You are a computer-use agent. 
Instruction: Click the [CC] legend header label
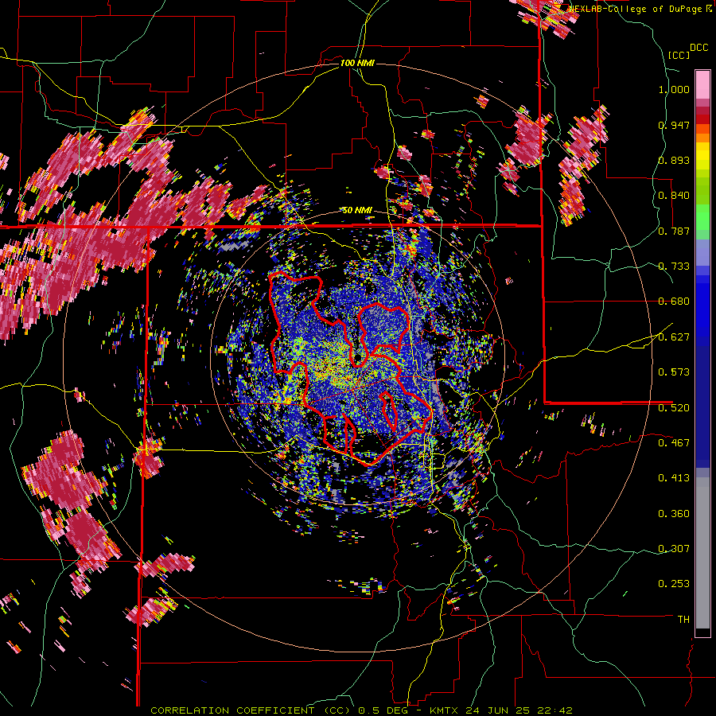click(679, 55)
